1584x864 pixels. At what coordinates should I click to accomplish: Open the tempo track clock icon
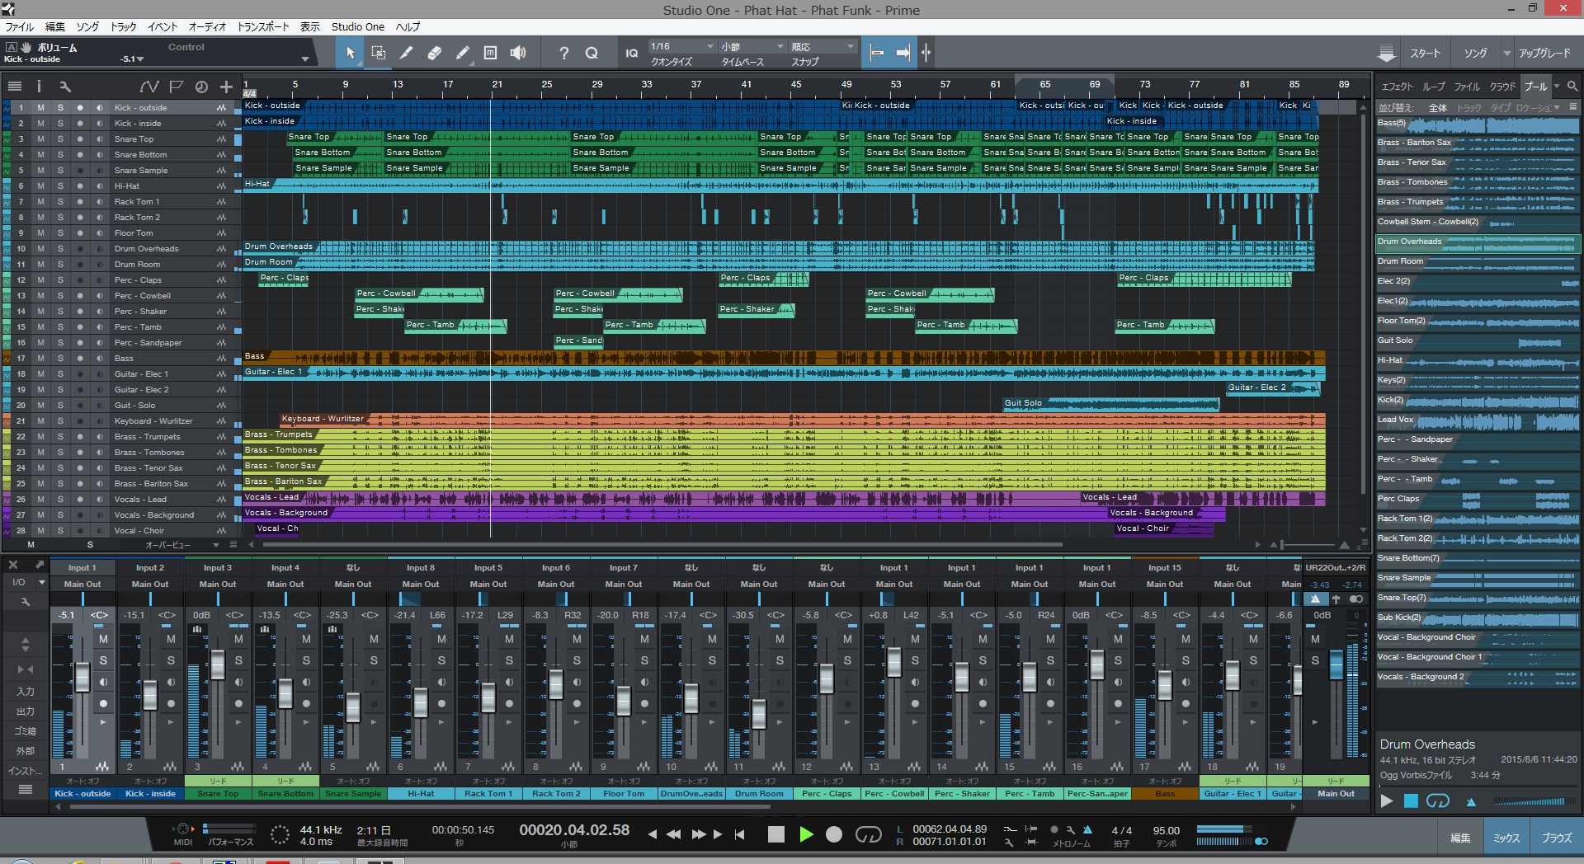tap(201, 86)
